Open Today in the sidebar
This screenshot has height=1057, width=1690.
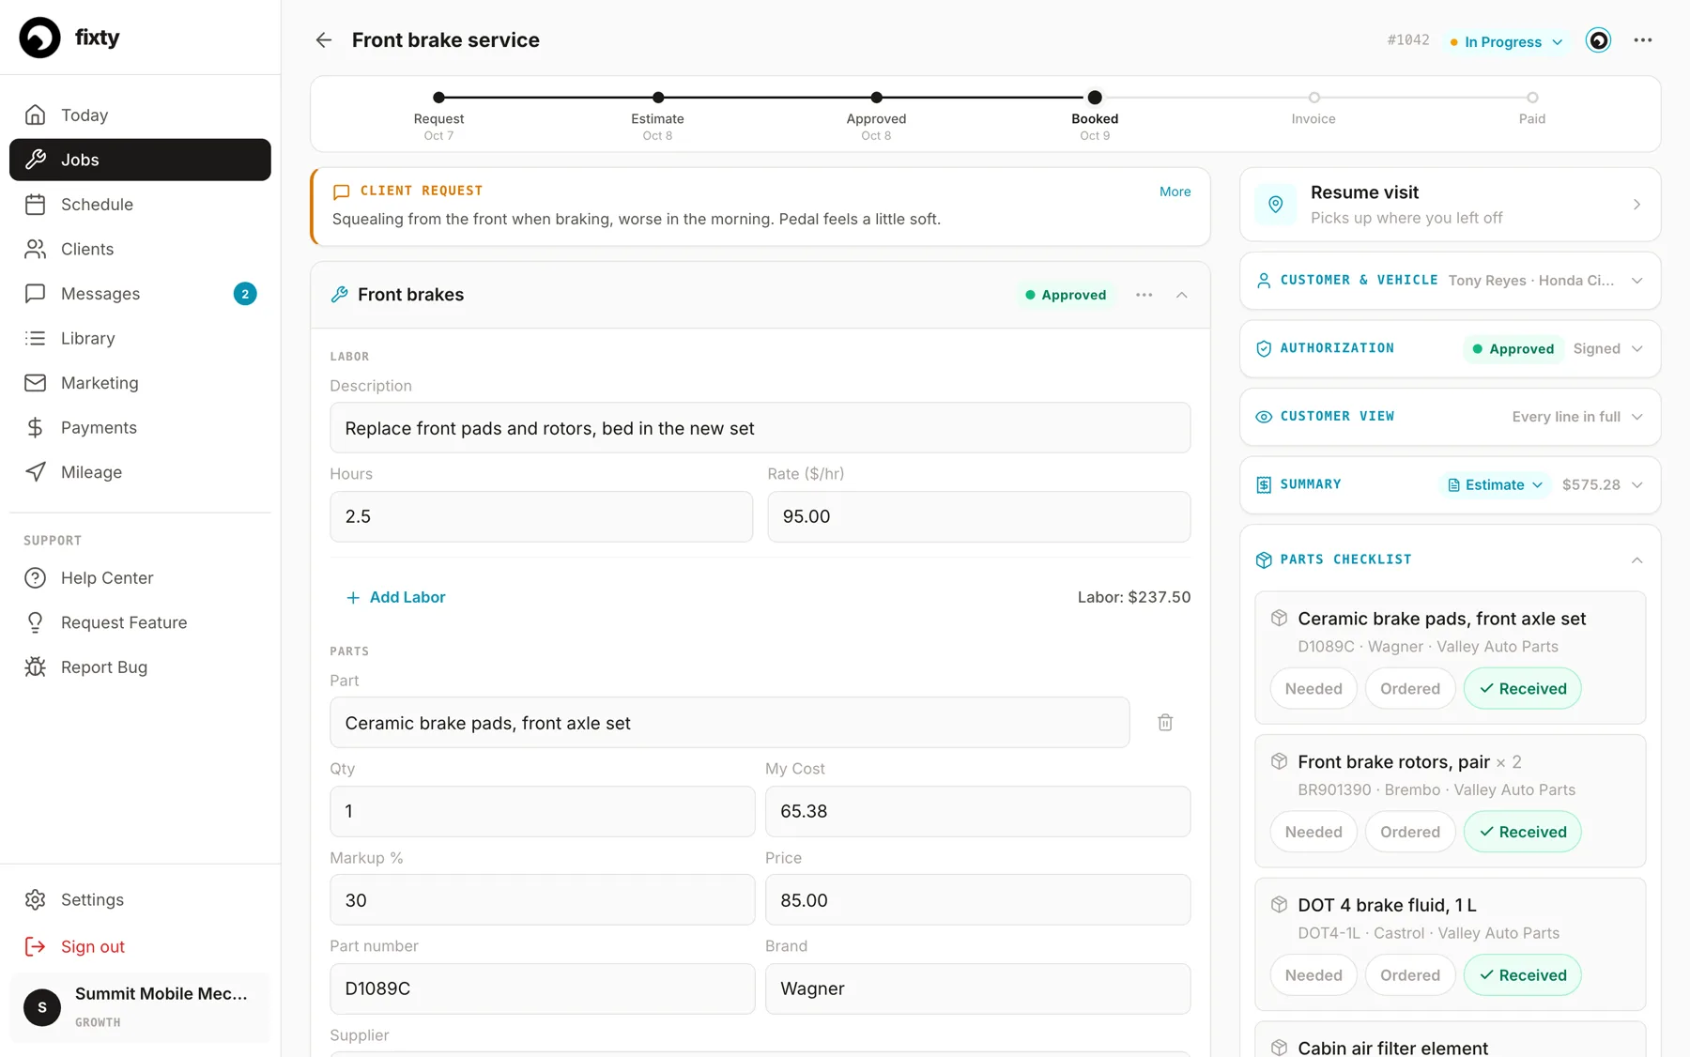tap(140, 115)
